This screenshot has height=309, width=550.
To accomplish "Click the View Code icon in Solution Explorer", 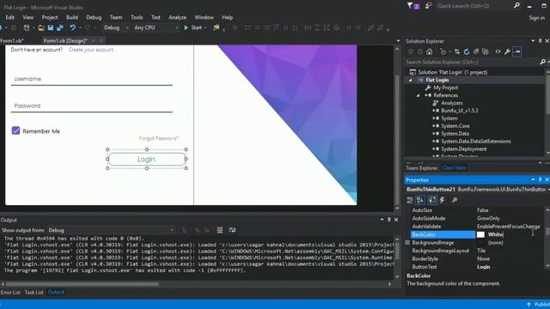I will [x=498, y=51].
